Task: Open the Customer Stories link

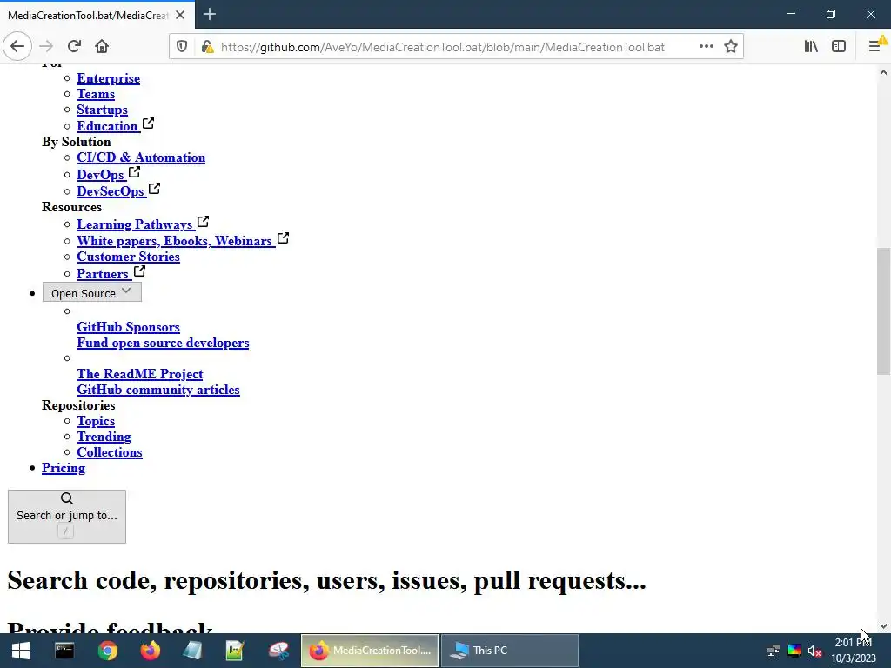Action: (x=129, y=257)
